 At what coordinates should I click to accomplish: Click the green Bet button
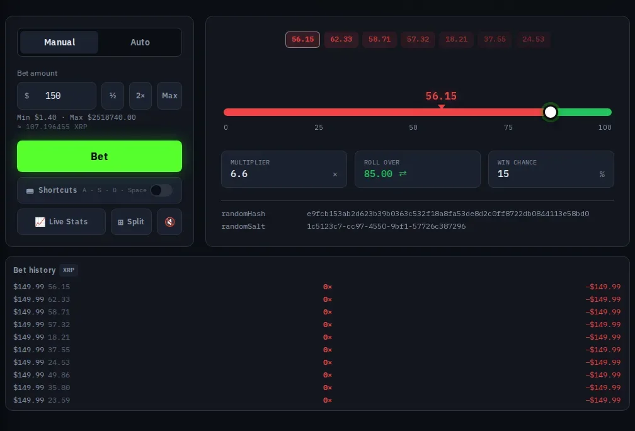[x=100, y=156]
